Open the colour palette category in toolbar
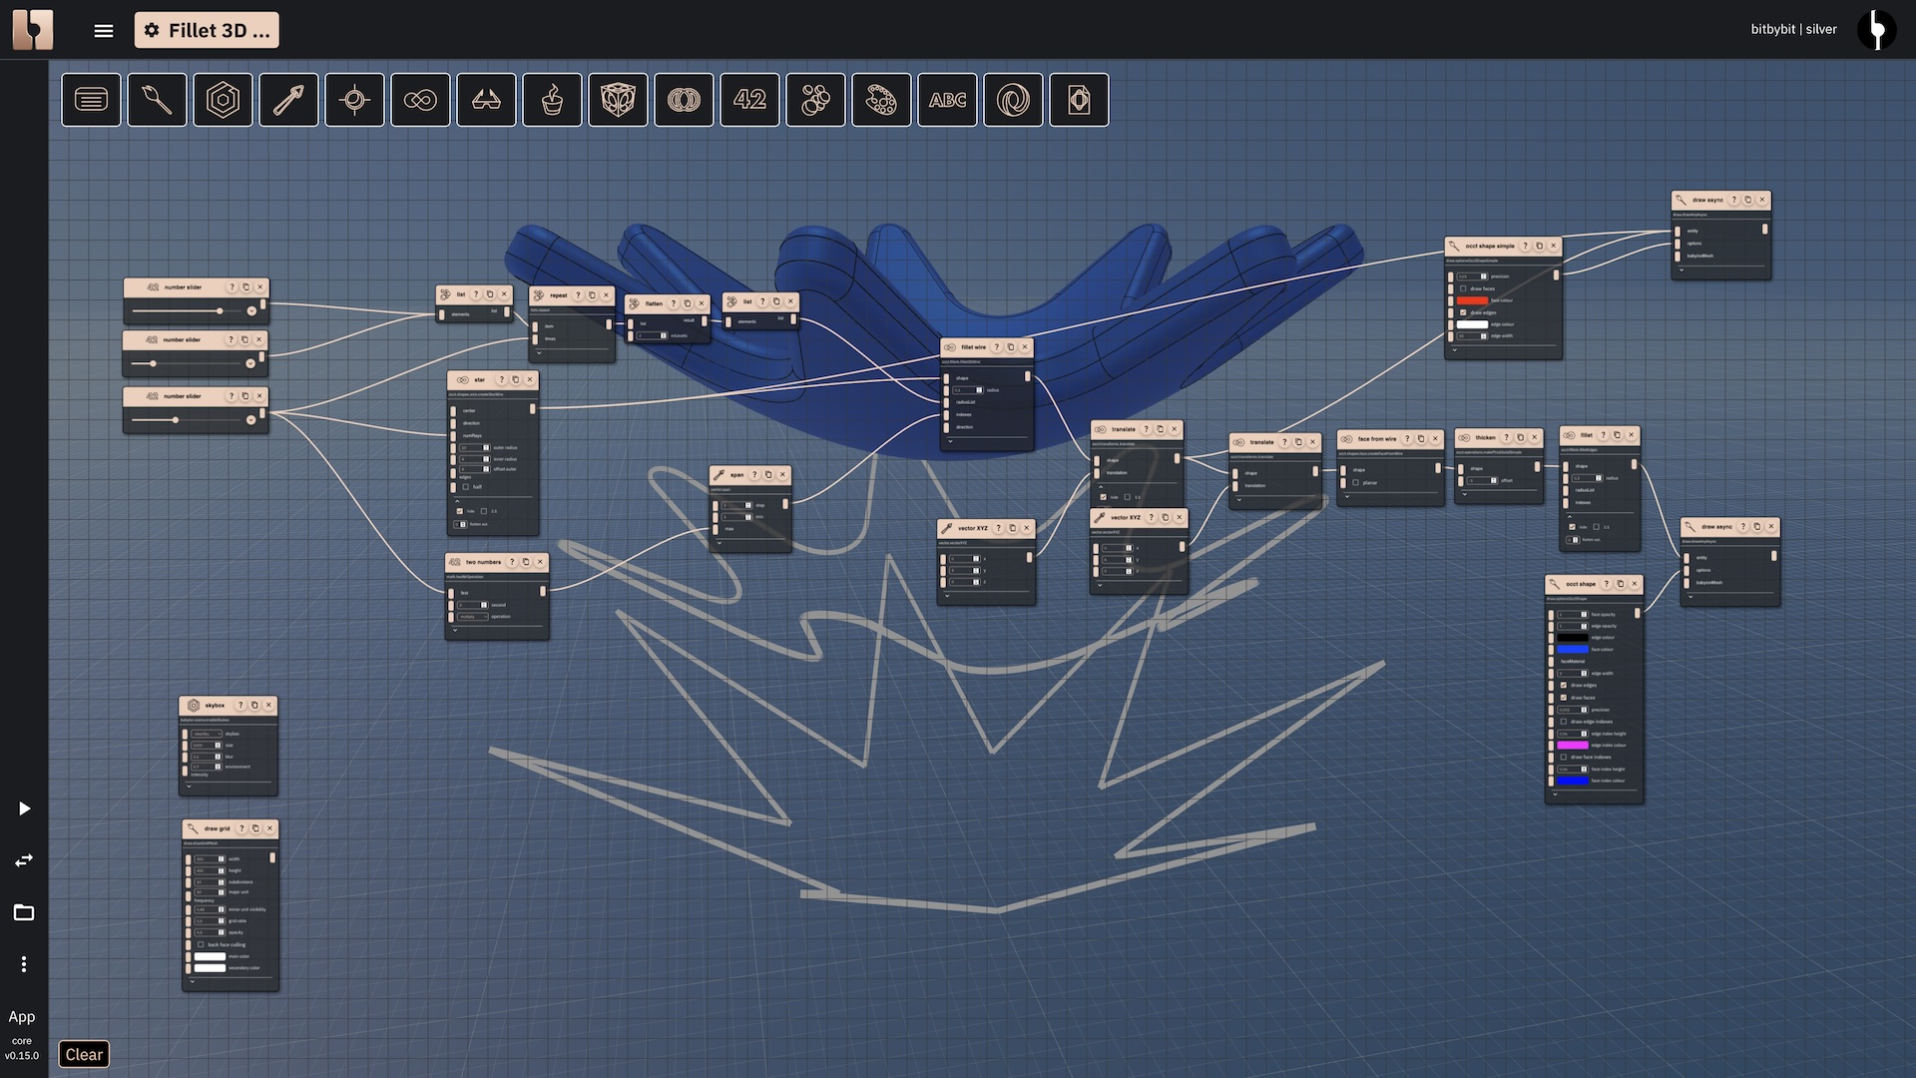The image size is (1916, 1078). coord(881,100)
